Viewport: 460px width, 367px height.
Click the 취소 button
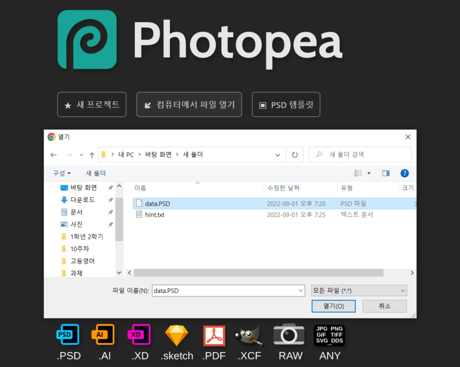384,306
